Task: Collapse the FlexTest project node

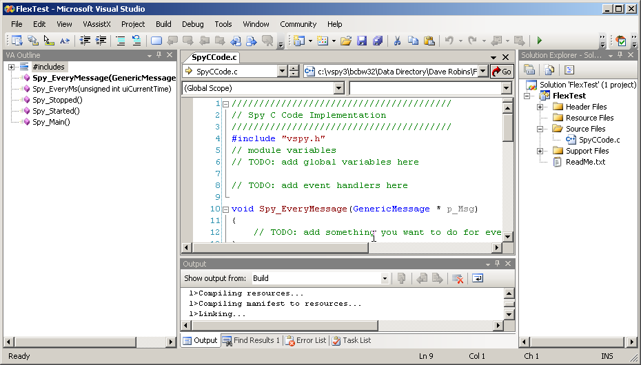Action: pyautogui.click(x=527, y=96)
